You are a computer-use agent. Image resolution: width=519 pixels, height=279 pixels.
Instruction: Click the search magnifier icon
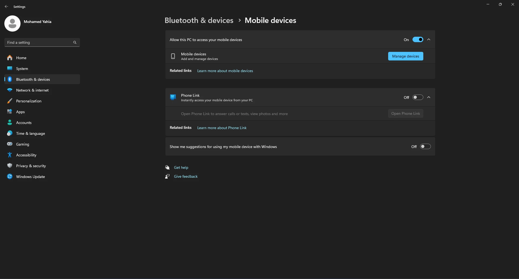coord(75,42)
